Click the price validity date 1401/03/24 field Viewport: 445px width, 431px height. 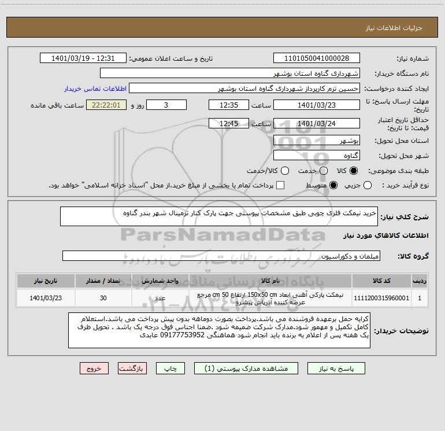(317, 123)
